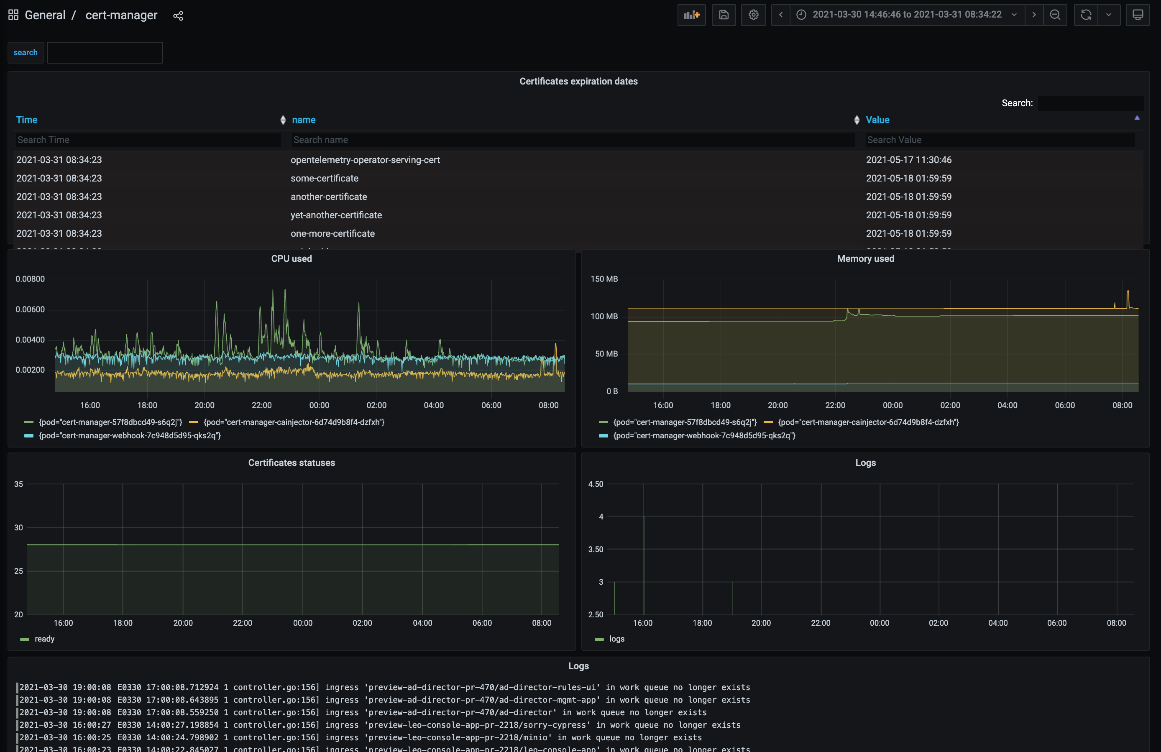Screen dimensions: 1161x752
Task: Enable kiosk TV view mode icon
Action: point(1138,15)
